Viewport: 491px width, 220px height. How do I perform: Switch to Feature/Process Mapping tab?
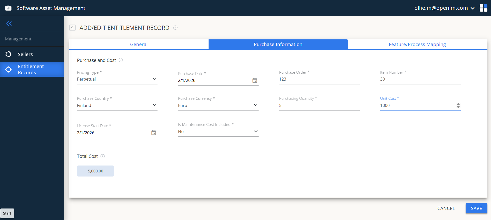(417, 44)
